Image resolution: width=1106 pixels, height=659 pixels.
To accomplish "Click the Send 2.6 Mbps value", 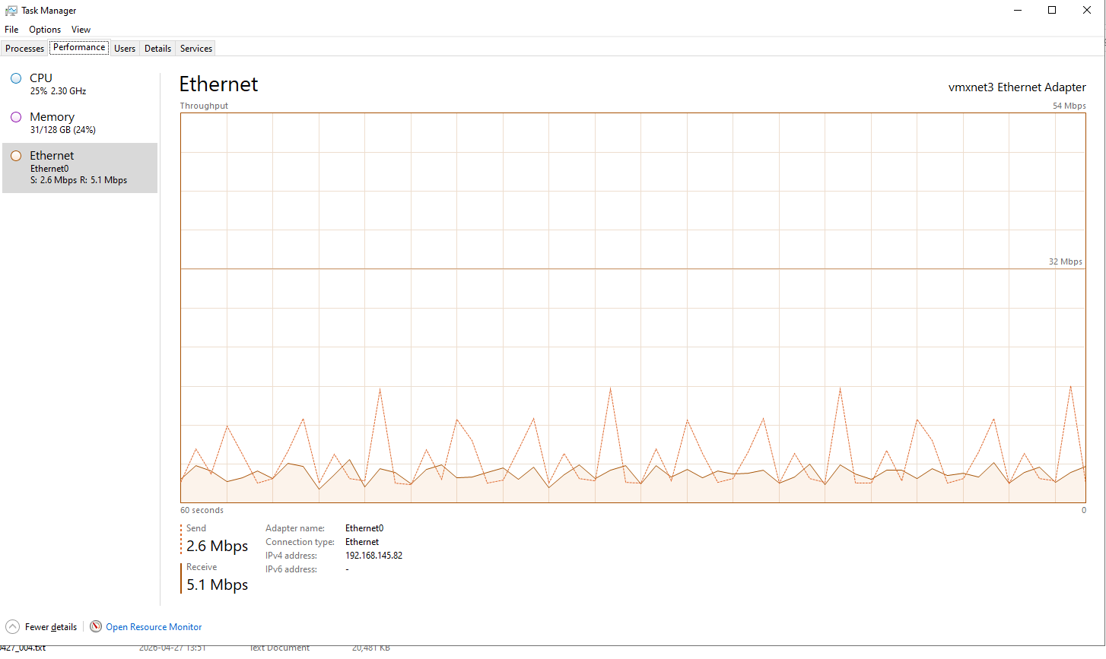I will click(218, 546).
